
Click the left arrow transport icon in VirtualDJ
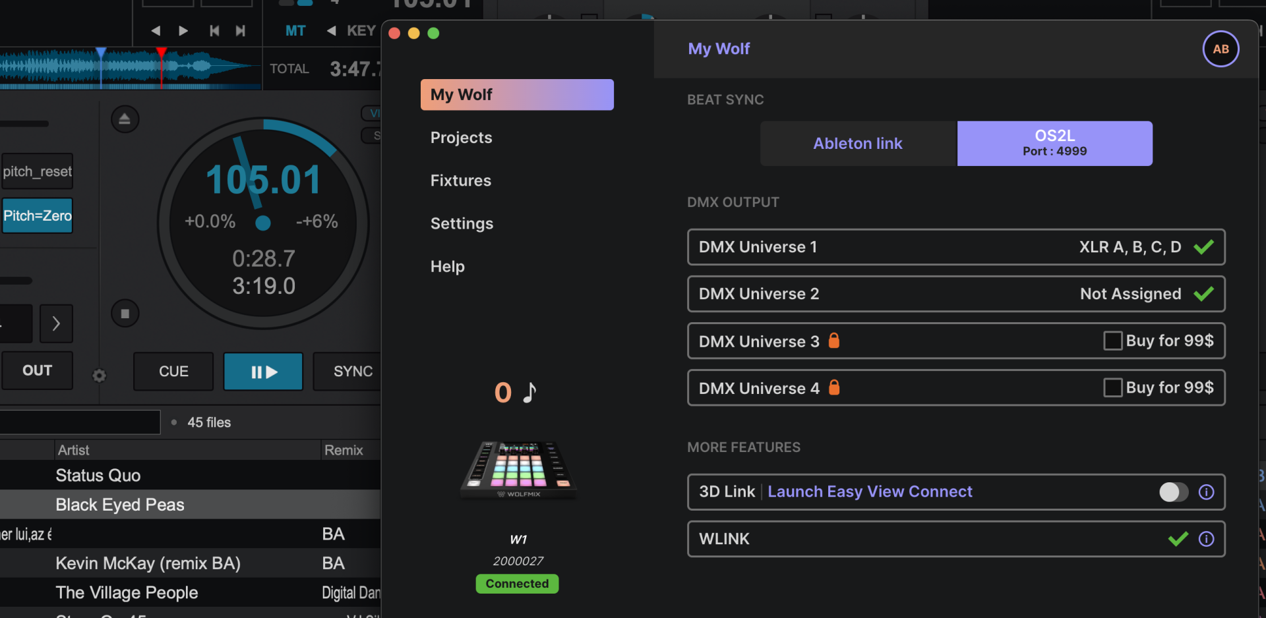point(156,30)
